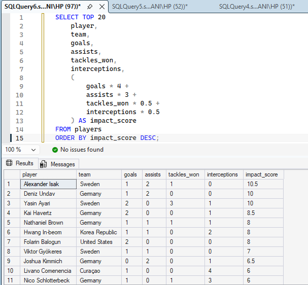This screenshot has width=308, height=285.
Task: Click the Alexander Isak cell
Action: 48,184
